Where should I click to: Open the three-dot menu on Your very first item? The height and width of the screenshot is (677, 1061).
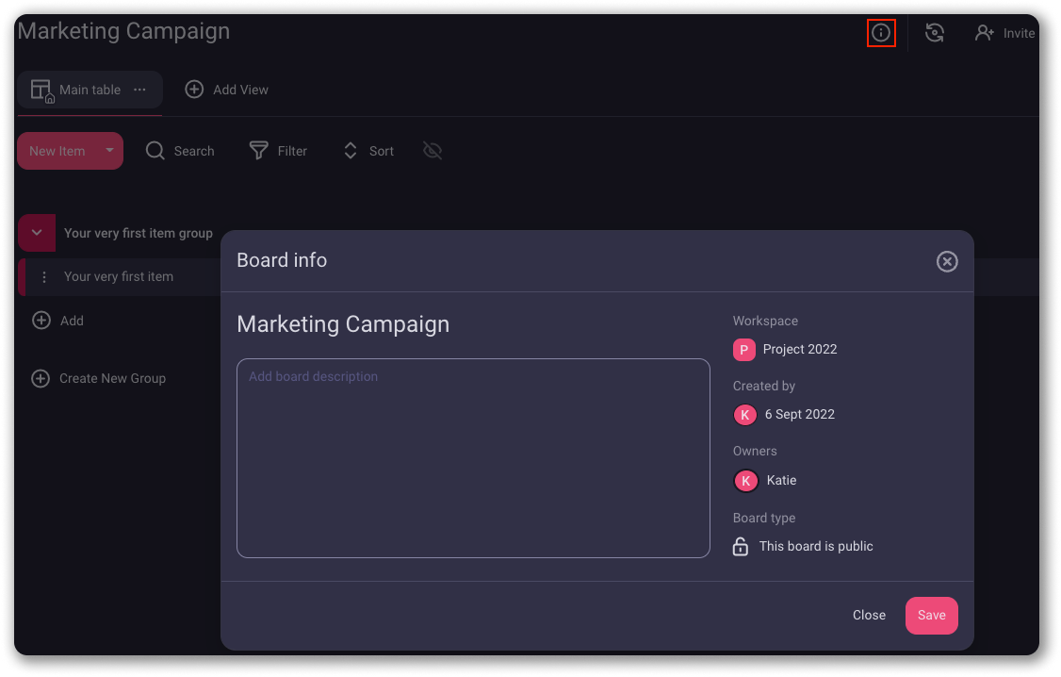tap(44, 276)
